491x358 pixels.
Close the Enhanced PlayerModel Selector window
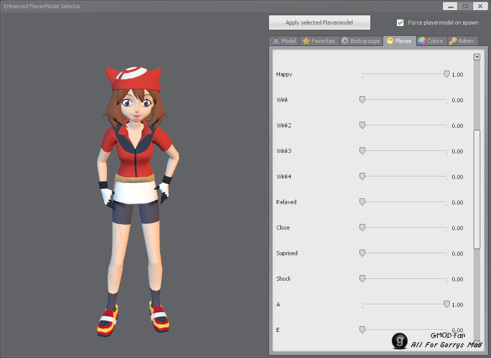click(480, 6)
